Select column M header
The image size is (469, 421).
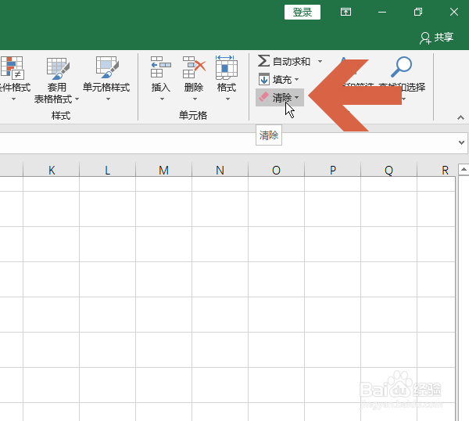tap(163, 170)
